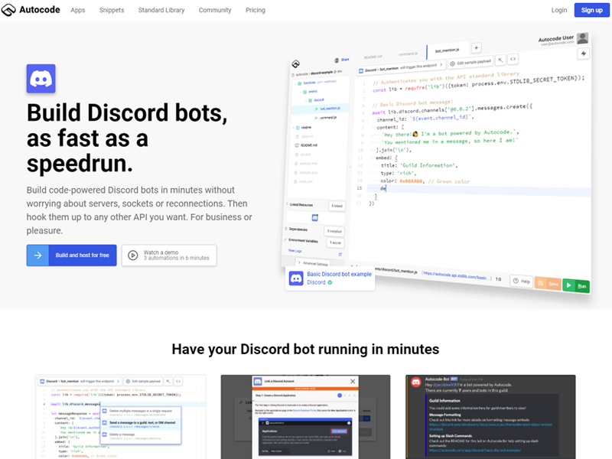Viewport: 612px width, 459px height.
Task: Open the Link a Discord Account thumbnail
Action: [305, 417]
